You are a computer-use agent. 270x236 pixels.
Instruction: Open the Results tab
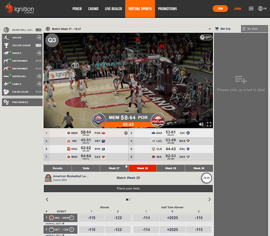(x=57, y=168)
